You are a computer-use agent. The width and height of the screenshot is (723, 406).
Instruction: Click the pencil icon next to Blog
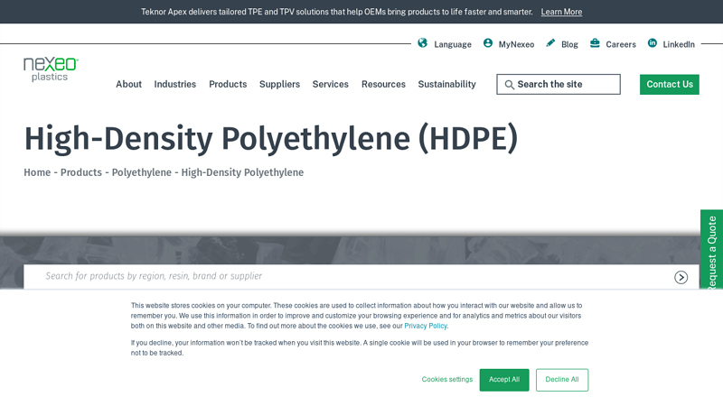click(x=550, y=43)
